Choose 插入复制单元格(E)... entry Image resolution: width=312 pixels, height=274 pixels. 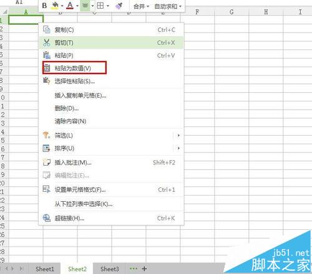pyautogui.click(x=111, y=95)
